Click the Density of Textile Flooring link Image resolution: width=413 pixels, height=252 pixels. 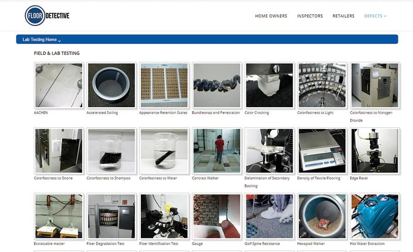(319, 178)
